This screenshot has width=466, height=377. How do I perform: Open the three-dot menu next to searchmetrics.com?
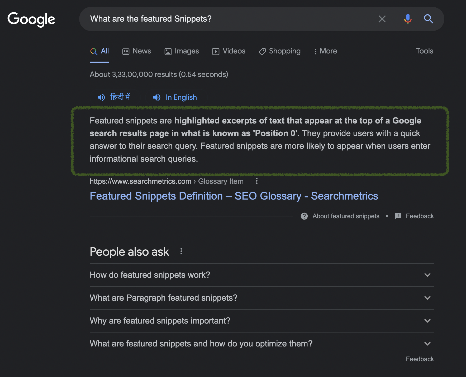256,181
